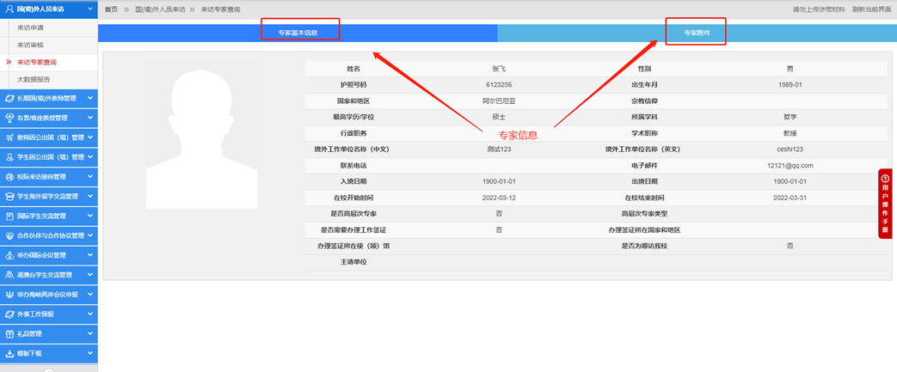Go to 首页 via breadcrumb
Viewport: 897px width, 372px height.
[x=111, y=9]
